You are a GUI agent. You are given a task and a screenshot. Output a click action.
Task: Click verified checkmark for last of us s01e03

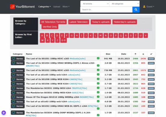[98, 101]
